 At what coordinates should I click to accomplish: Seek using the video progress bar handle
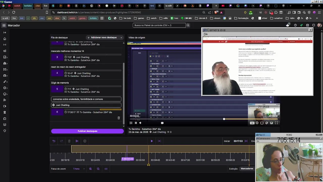click(x=224, y=119)
